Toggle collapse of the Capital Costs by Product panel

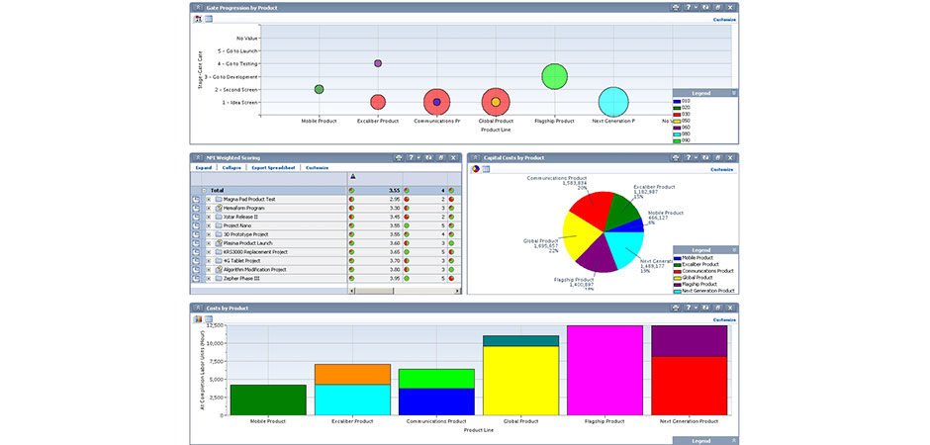474,157
